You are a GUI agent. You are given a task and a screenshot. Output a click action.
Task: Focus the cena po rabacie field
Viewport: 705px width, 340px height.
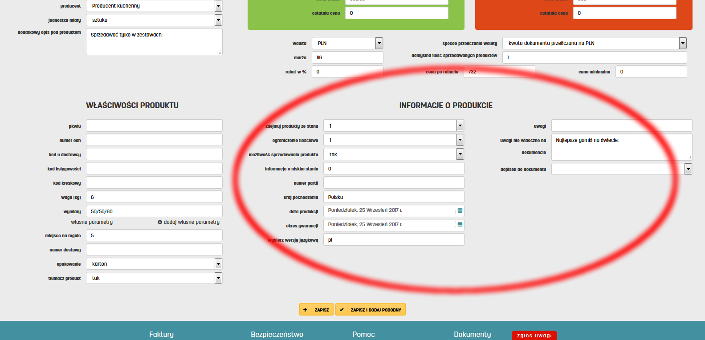click(499, 72)
